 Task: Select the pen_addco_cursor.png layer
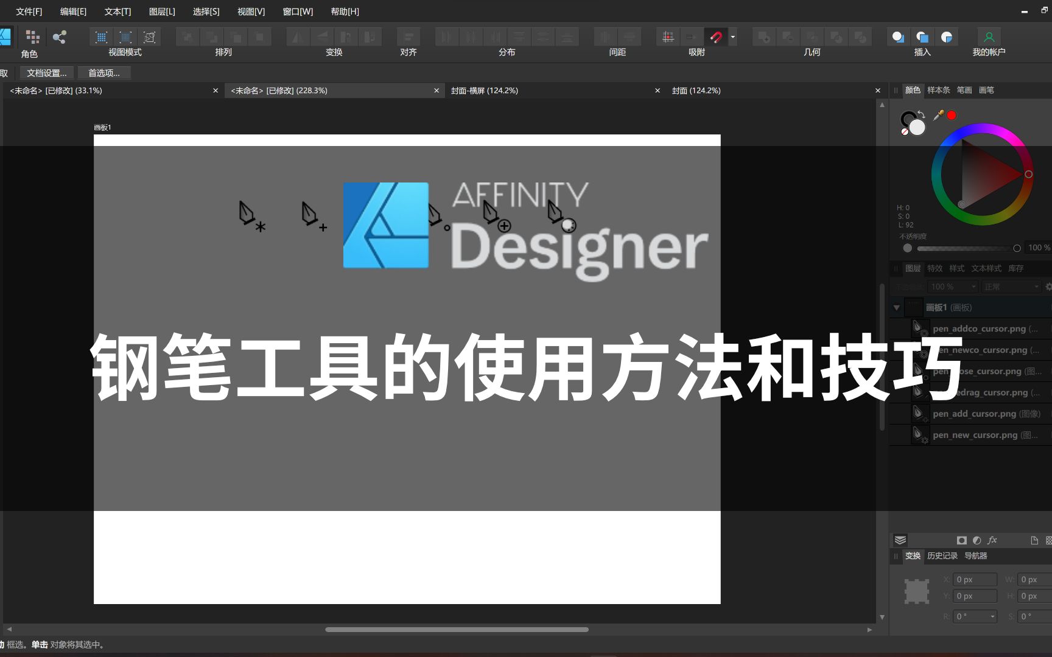[x=971, y=329]
